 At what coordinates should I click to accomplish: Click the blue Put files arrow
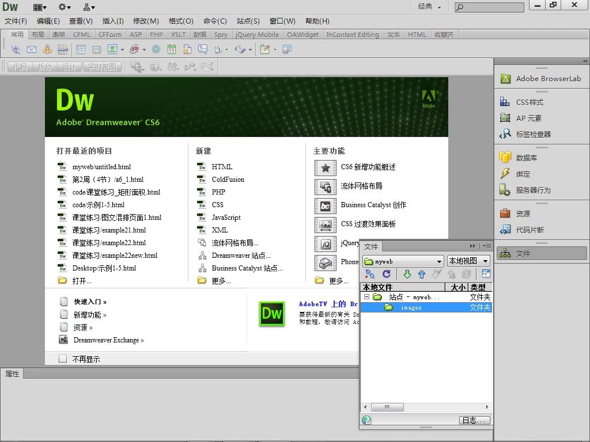click(422, 274)
